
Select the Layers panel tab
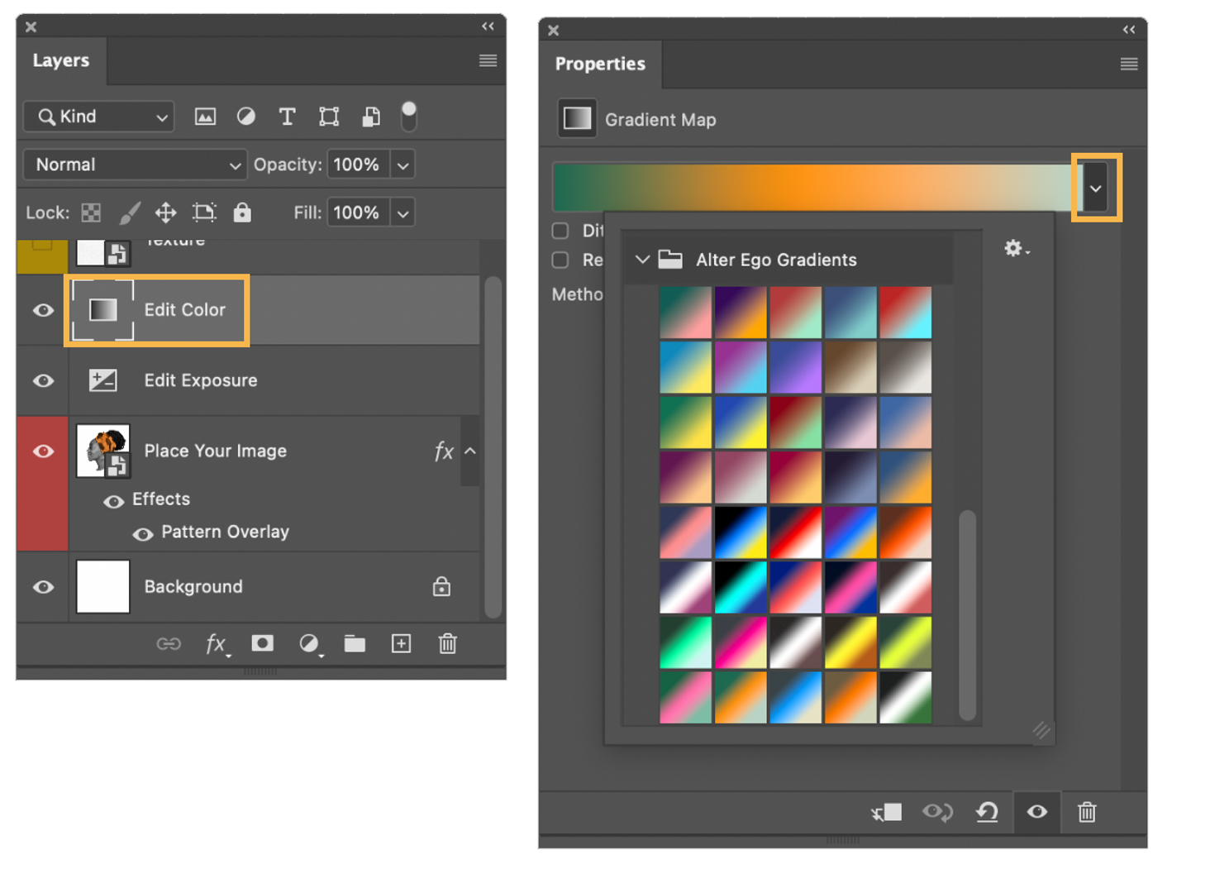pos(61,60)
